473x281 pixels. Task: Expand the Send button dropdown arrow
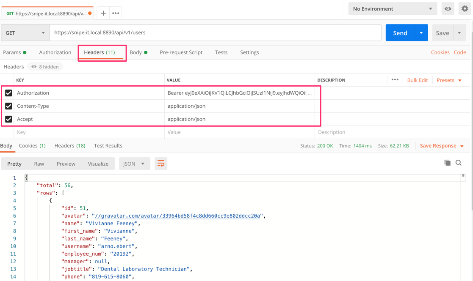421,33
